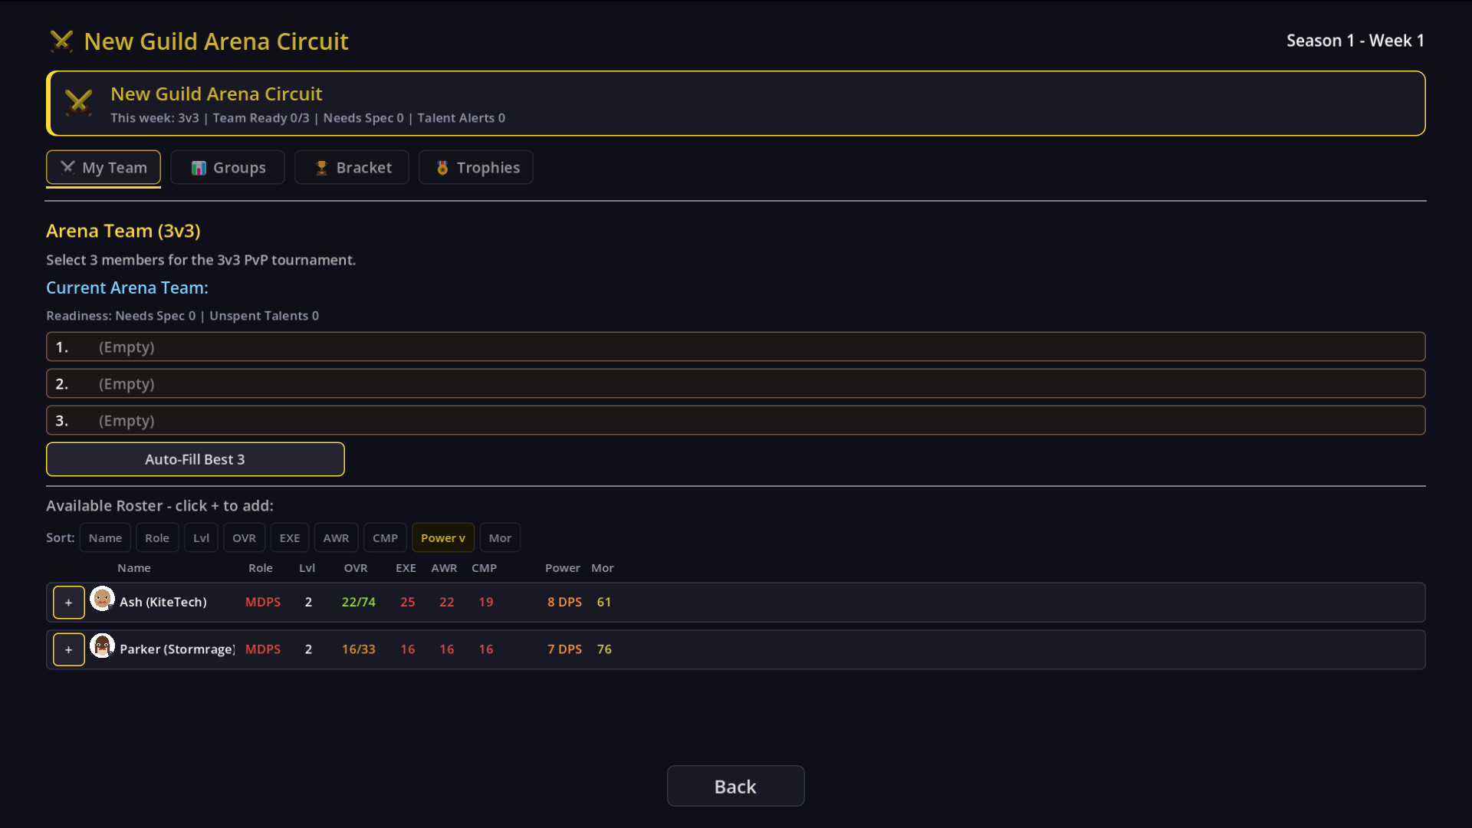Select empty arena team slot 3
This screenshot has width=1472, height=828.
pyautogui.click(x=735, y=420)
